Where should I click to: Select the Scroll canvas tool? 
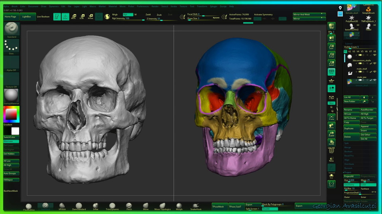point(331,38)
